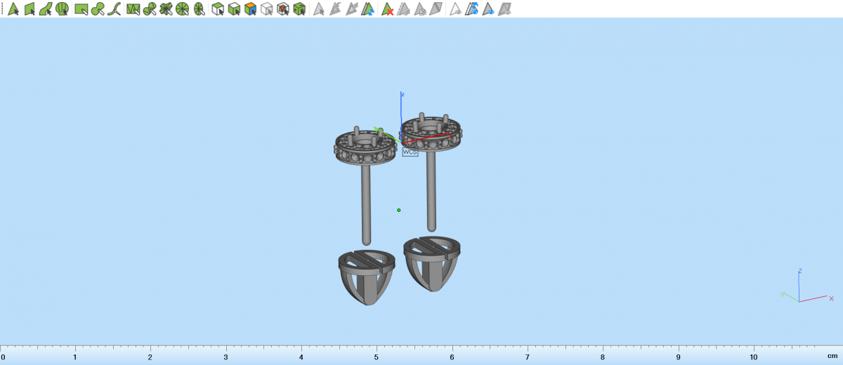Select the triangle mark tool in toolbar

[x=13, y=9]
